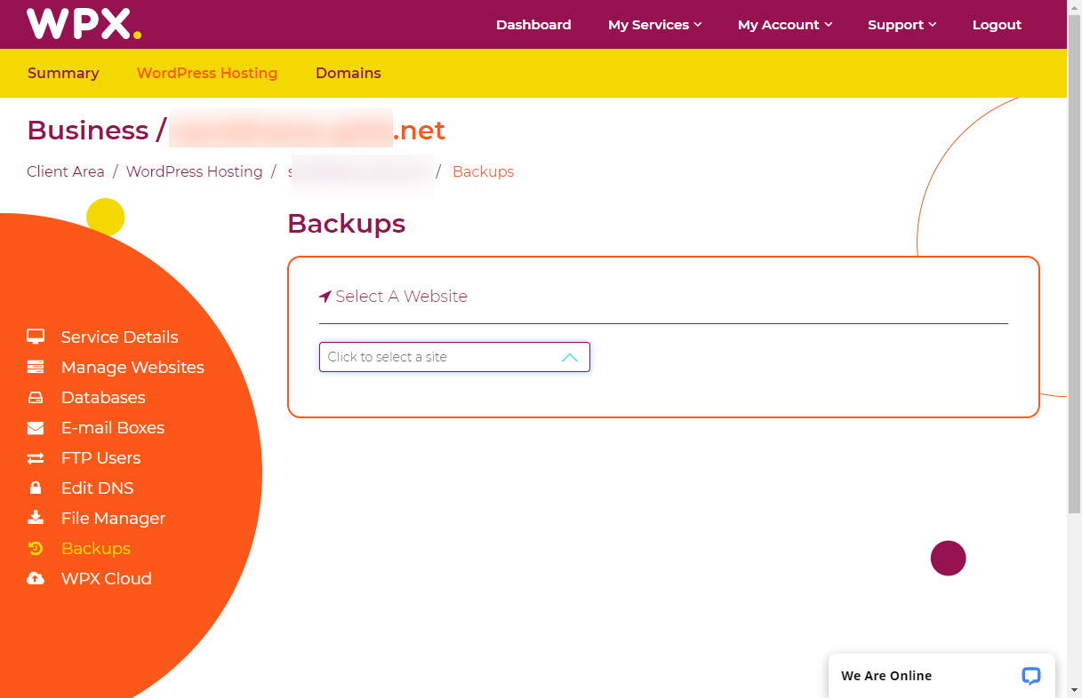Screen dimensions: 1082x698
Task: Click the Edit DNS lock icon
Action: tap(36, 488)
